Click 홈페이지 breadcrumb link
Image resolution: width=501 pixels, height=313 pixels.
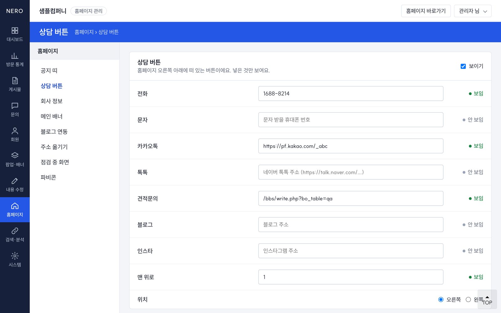click(x=84, y=32)
